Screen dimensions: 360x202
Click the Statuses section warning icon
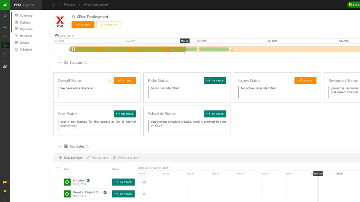pyautogui.click(x=85, y=62)
